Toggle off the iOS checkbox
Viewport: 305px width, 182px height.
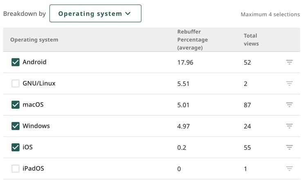[16, 147]
